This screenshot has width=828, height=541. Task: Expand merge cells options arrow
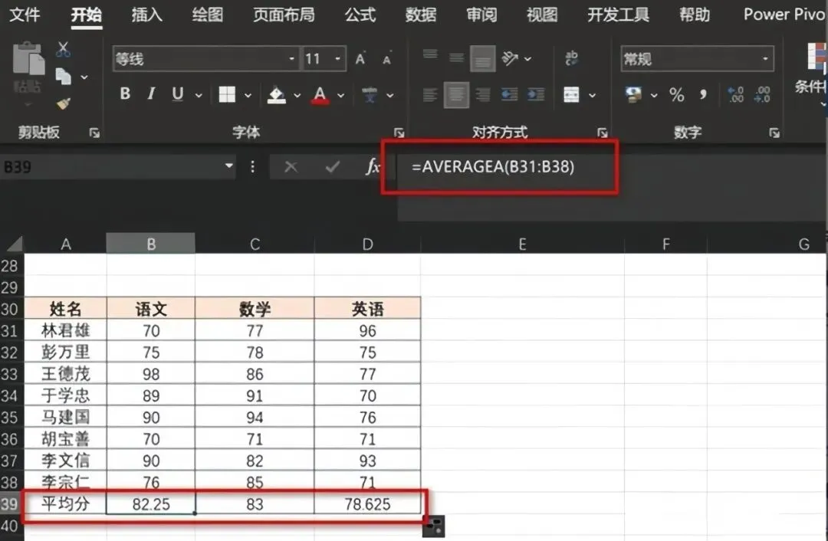click(592, 96)
